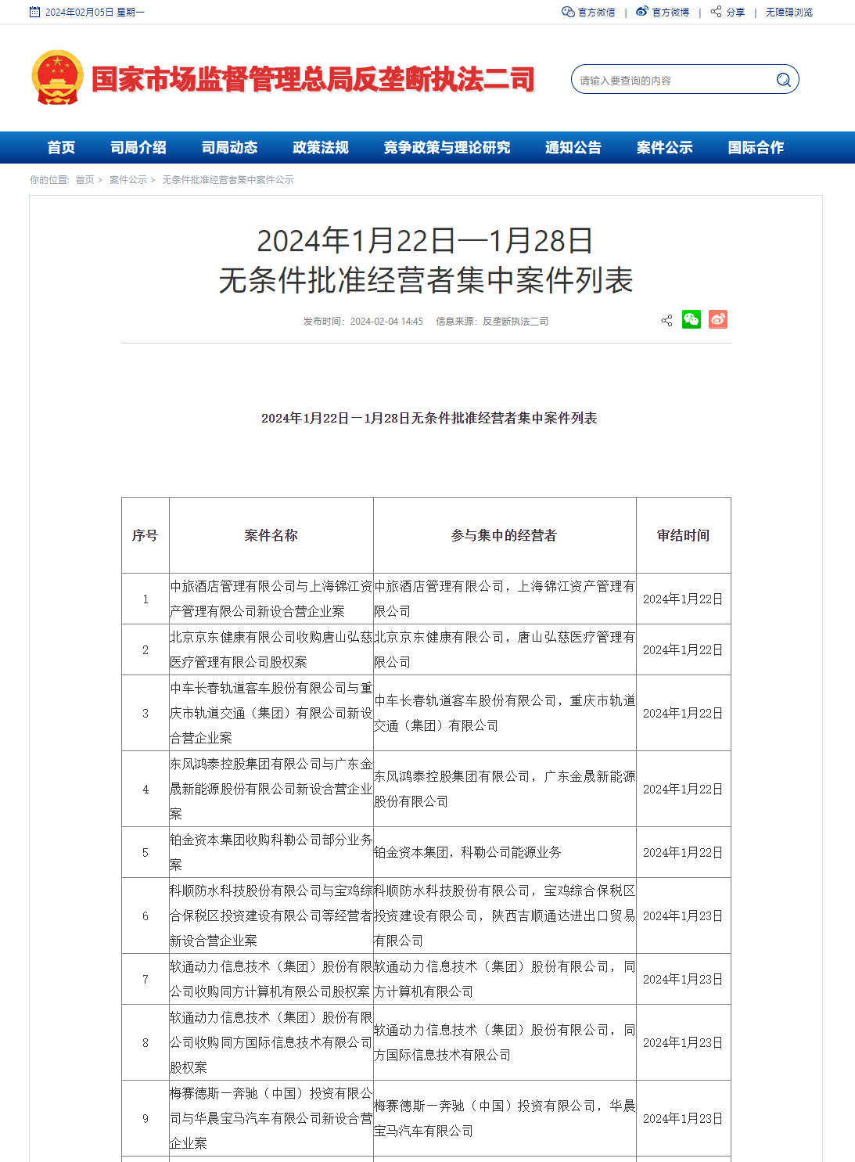
Task: Click the search magnifier icon
Action: pyautogui.click(x=783, y=80)
